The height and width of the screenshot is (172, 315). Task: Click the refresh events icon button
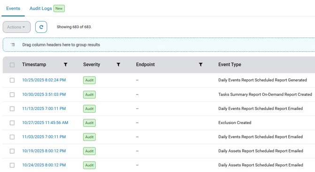[41, 27]
